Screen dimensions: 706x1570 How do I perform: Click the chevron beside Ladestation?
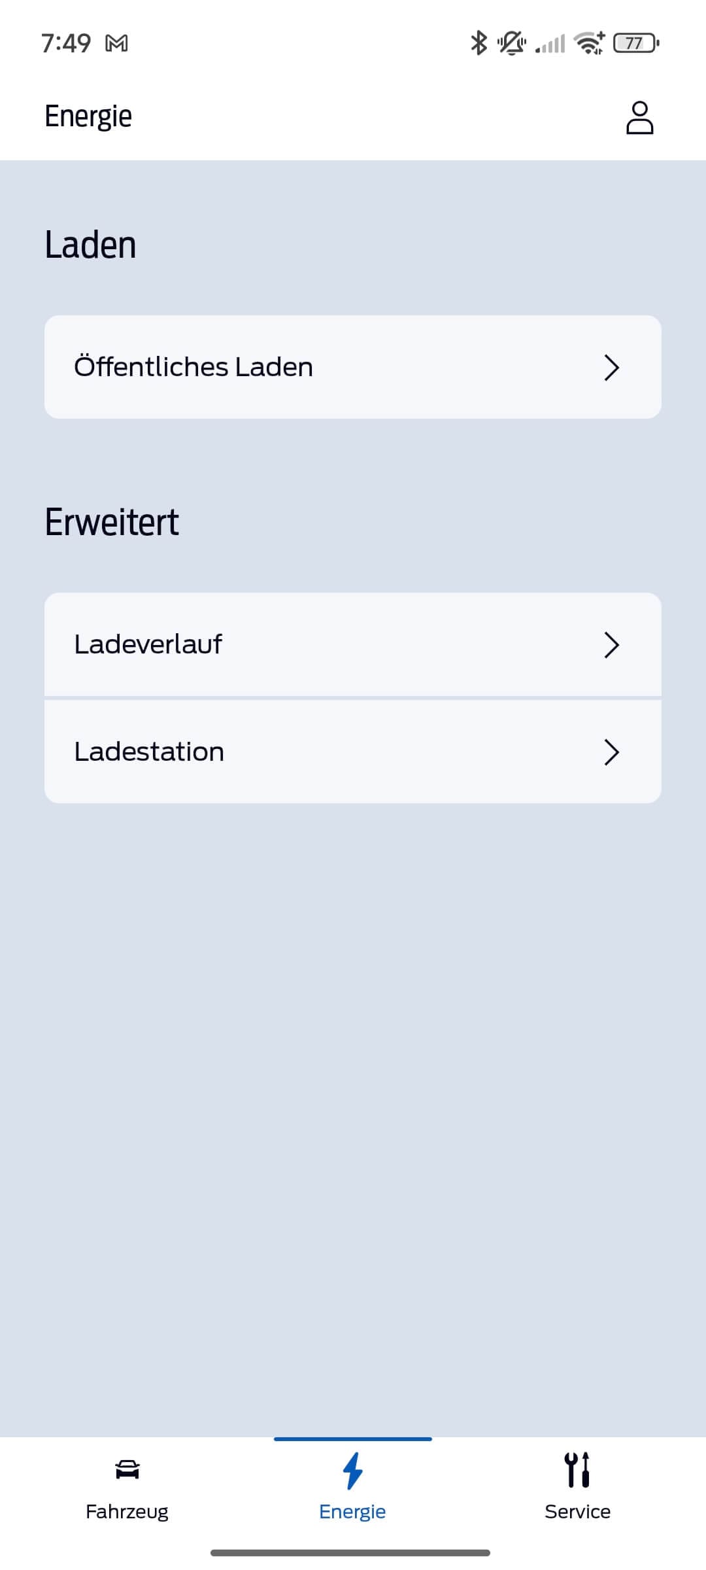[611, 752]
